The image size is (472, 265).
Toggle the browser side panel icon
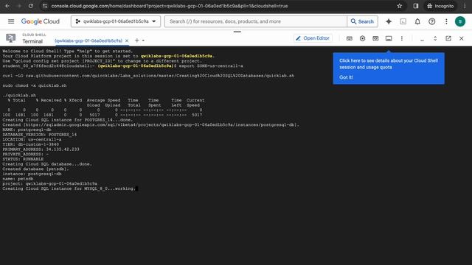(416, 6)
